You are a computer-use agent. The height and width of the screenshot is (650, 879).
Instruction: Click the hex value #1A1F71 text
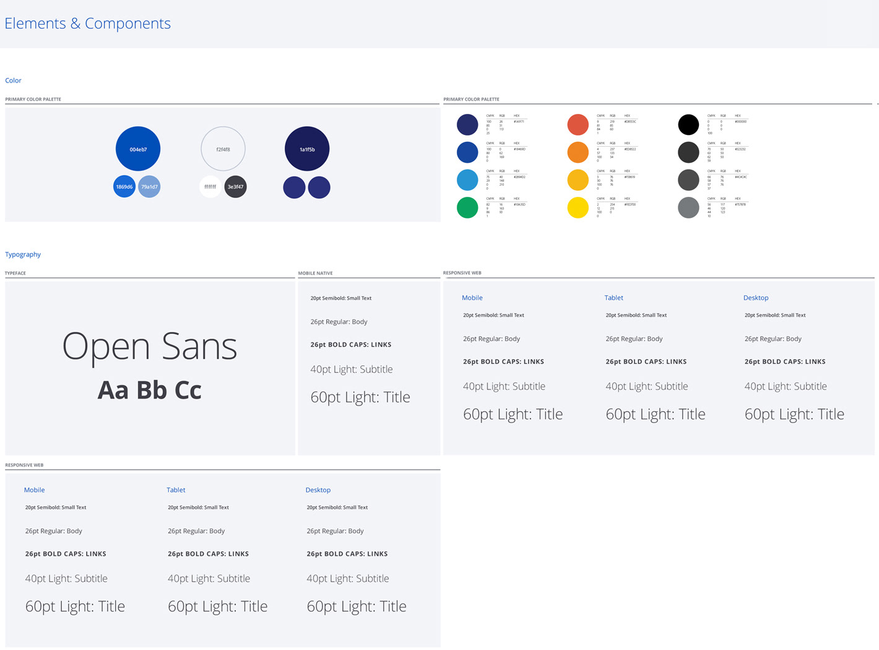(x=519, y=122)
